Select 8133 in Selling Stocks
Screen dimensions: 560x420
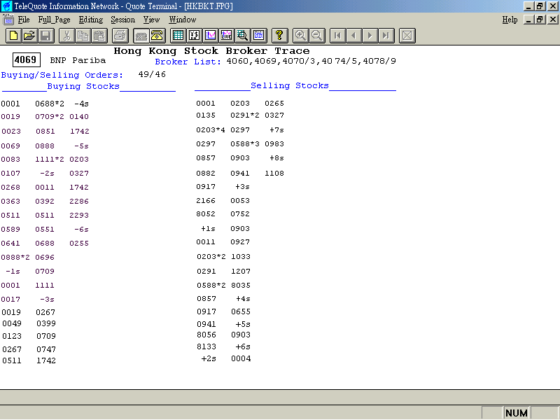point(206,346)
